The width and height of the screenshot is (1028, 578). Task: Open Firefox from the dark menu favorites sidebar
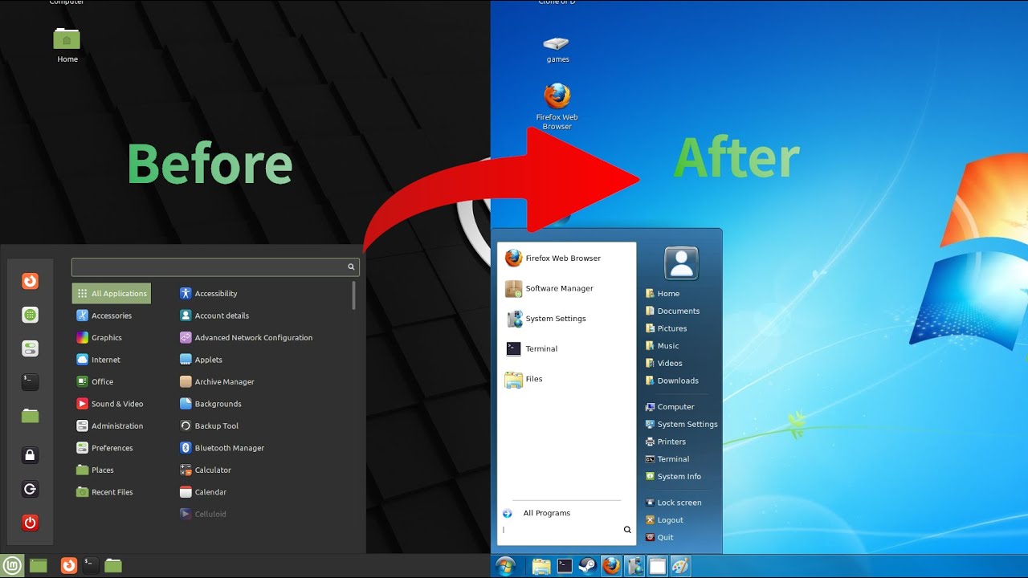[x=30, y=281]
